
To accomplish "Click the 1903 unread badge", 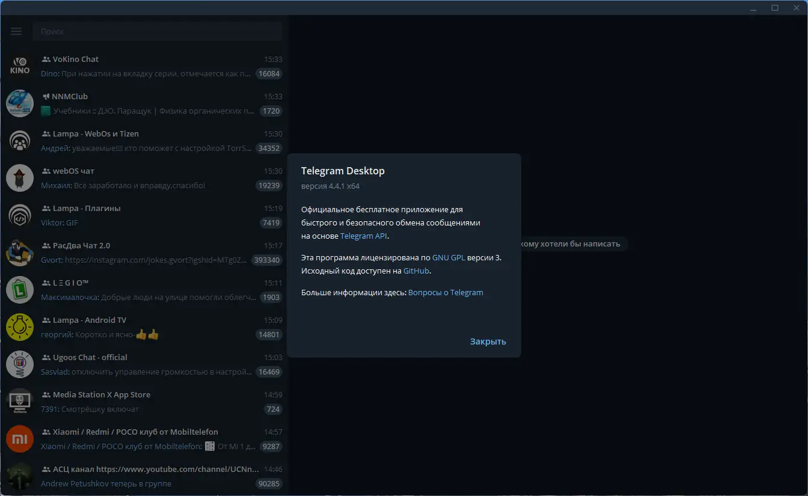I will [271, 298].
